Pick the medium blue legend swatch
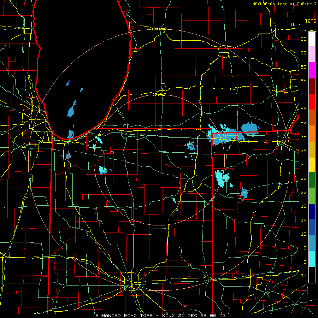318x318 pixels. [x=312, y=227]
